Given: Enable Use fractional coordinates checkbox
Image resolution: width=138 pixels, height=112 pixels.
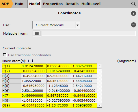Looking at the screenshot, I should click(x=5, y=55).
